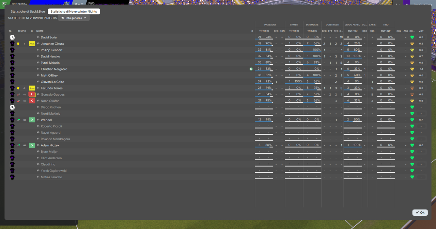The image size is (436, 229).
Task: Sort by TNT/RIU under SCIVOLATE
Action: coord(312,31)
